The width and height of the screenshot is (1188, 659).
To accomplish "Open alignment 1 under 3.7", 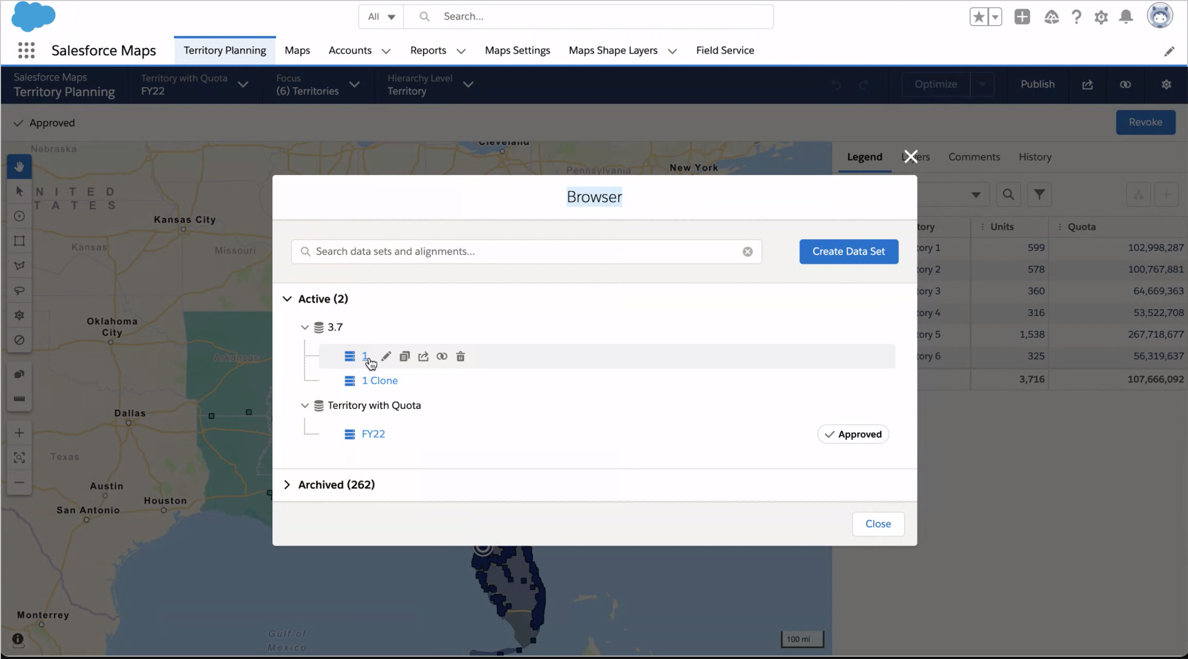I will click(365, 356).
